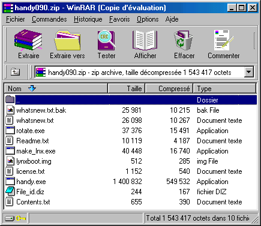Click the toolbar overflow handle at right
Image resolution: width=261 pixels, height=226 pixels.
point(254,41)
